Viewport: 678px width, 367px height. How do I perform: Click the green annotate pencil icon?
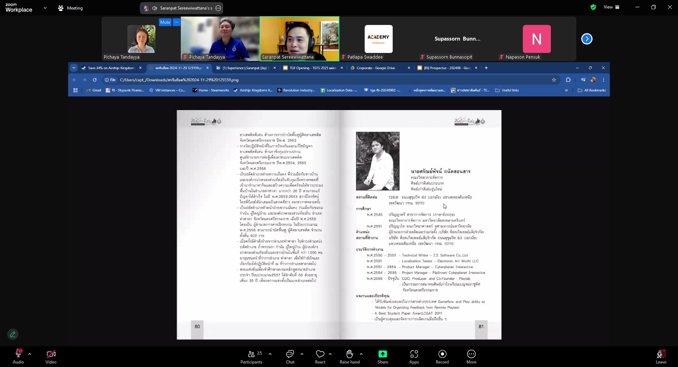pyautogui.click(x=13, y=334)
